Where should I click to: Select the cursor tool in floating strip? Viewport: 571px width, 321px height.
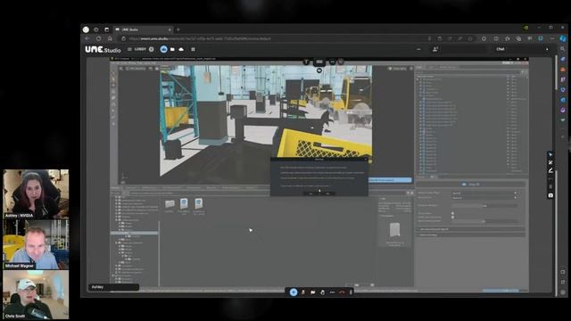550,154
